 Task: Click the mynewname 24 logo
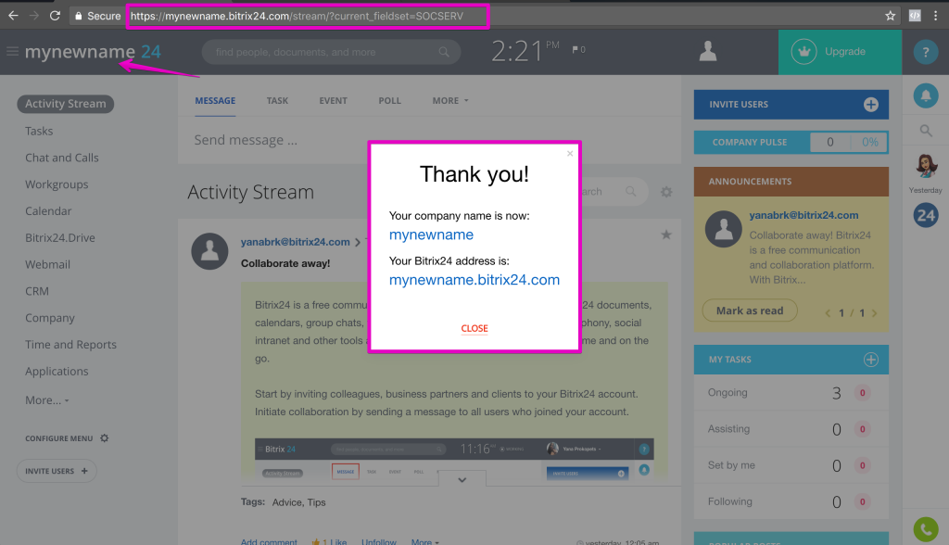pos(93,52)
